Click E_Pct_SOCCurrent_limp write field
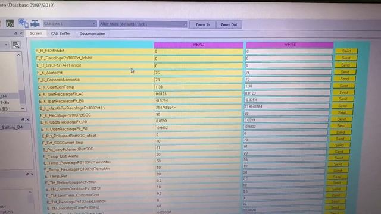381x214 pixels. point(285,140)
